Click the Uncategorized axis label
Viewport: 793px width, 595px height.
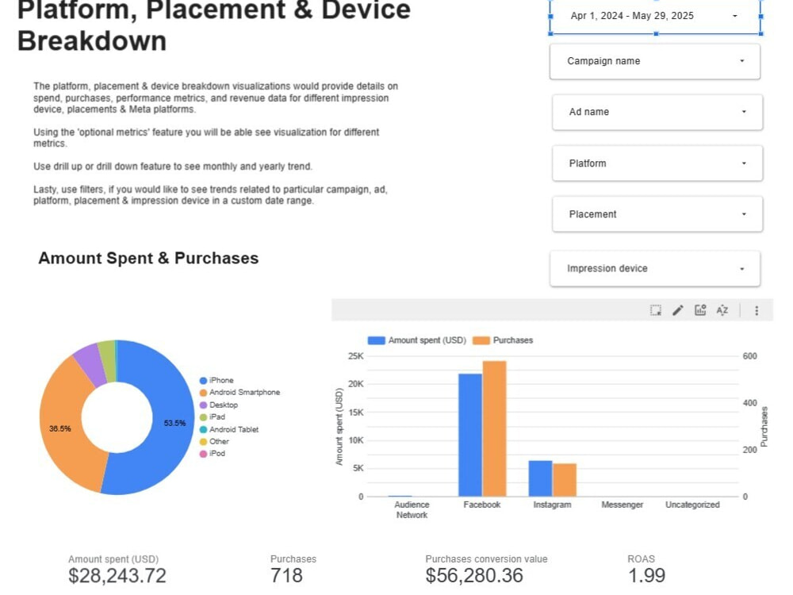pos(692,505)
